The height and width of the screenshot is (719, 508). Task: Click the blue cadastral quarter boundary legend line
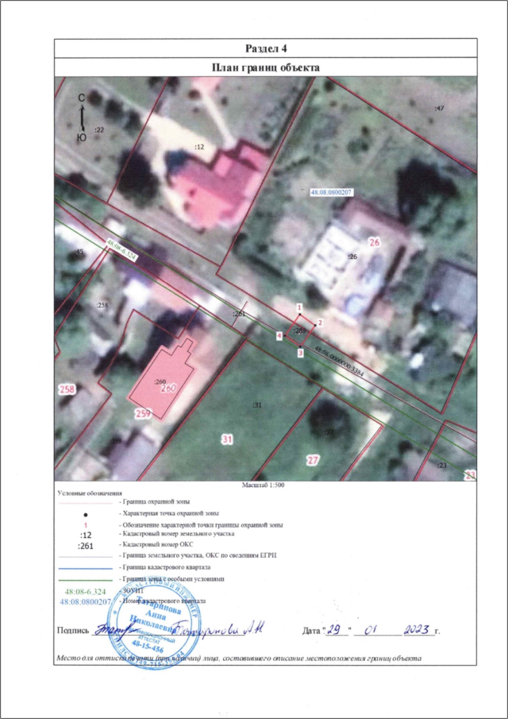[85, 569]
